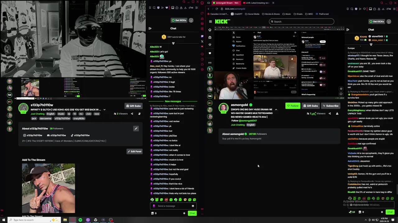This screenshot has height=223, width=398.
Task: Open emoji picker in left chat message box
Action: 193,206
